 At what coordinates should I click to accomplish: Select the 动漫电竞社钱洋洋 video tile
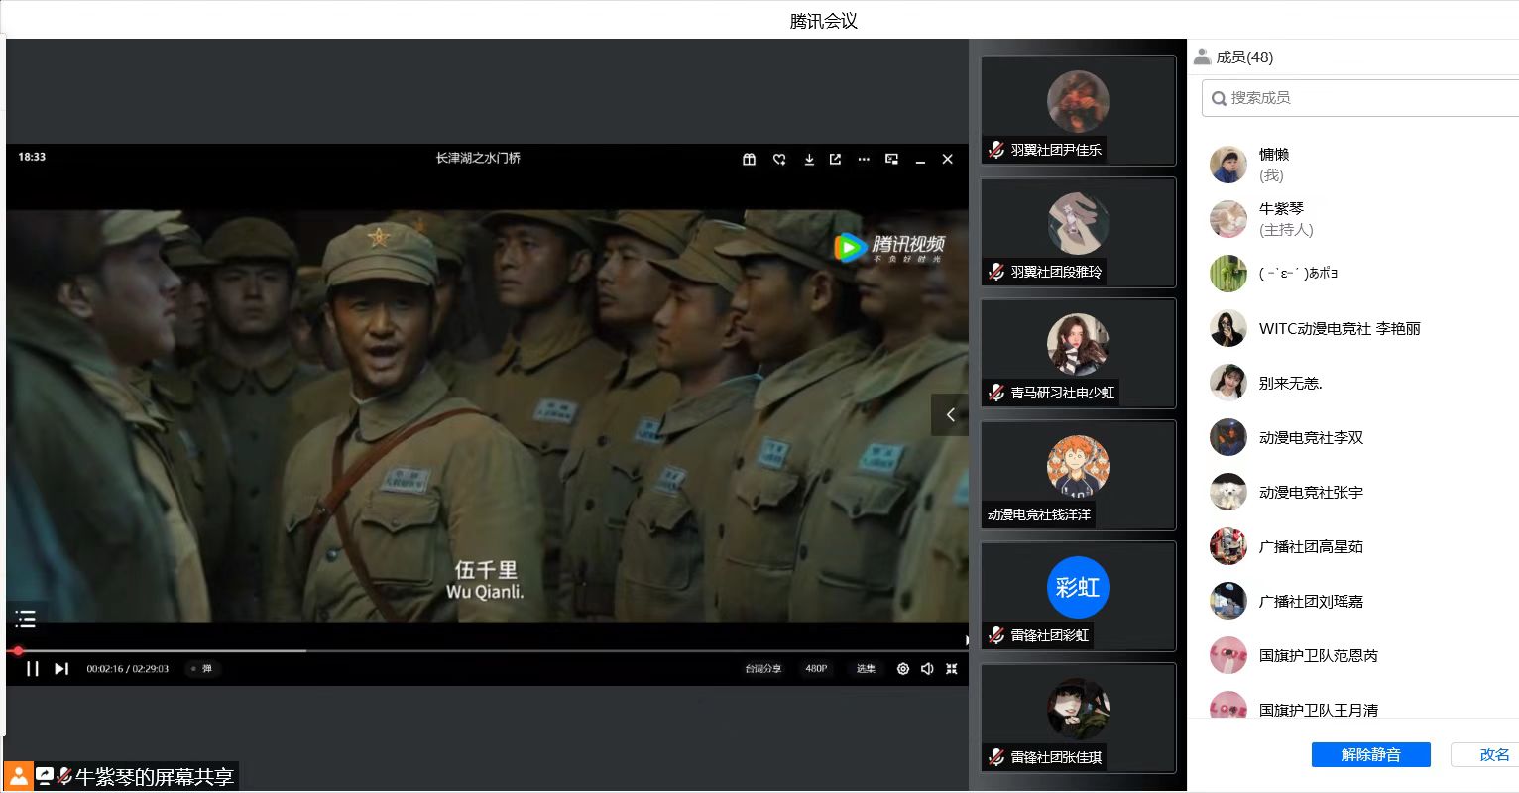(1078, 475)
